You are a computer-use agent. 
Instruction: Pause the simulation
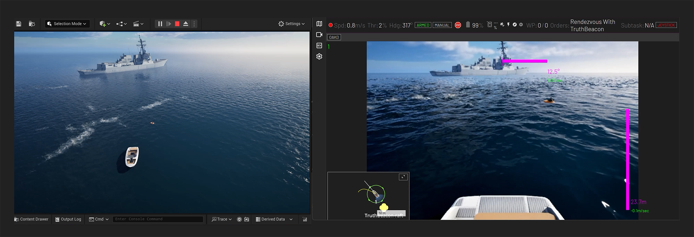pos(160,24)
